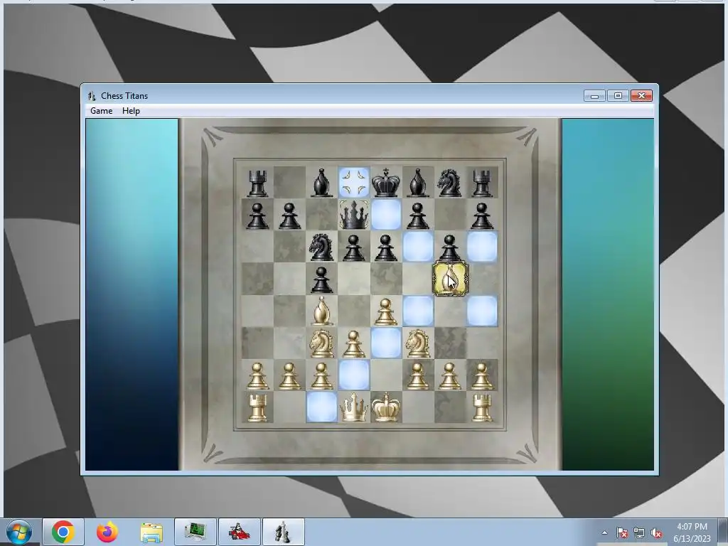Viewport: 728px width, 546px height.
Task: Open the Game menu
Action: 101,110
